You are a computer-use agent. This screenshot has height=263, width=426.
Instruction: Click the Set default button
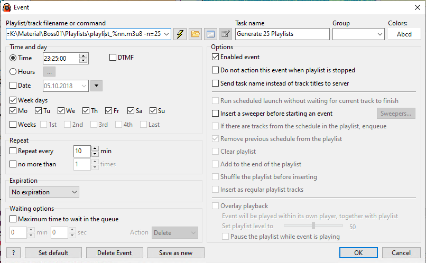[x=53, y=252]
